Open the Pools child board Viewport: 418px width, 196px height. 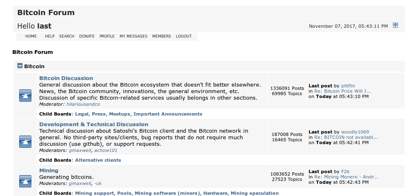click(124, 193)
